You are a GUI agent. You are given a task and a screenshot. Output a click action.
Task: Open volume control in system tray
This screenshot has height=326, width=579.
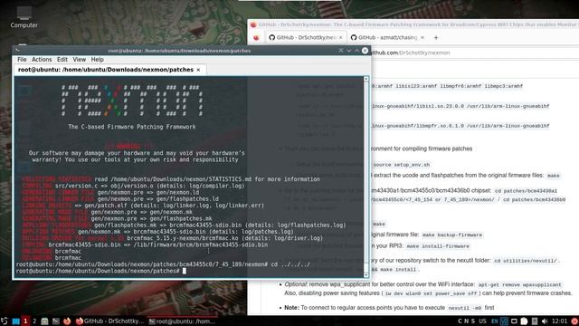click(545, 321)
